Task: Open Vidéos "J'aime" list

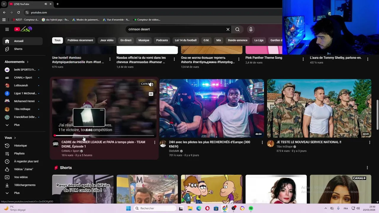Action: 23,169
